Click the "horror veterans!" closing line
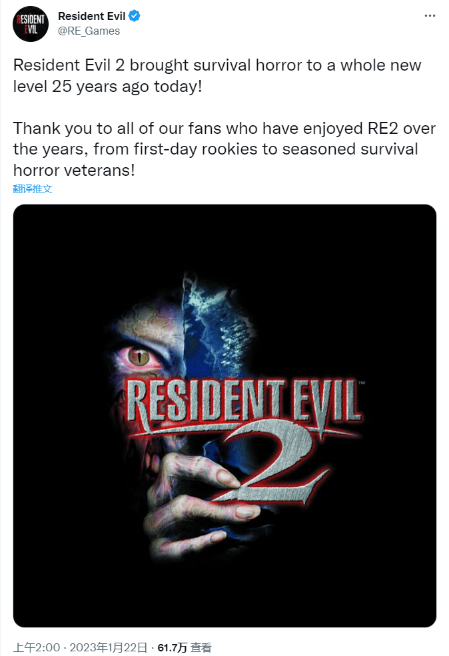Image resolution: width=449 pixels, height=656 pixels. (74, 170)
